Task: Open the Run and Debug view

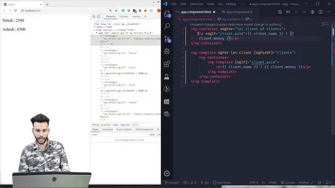Action: point(167,51)
